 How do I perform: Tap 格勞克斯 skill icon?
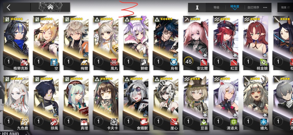(24, 62)
